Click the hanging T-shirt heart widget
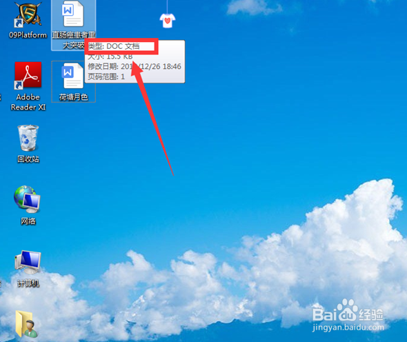The height and width of the screenshot is (342, 407). pos(168,20)
